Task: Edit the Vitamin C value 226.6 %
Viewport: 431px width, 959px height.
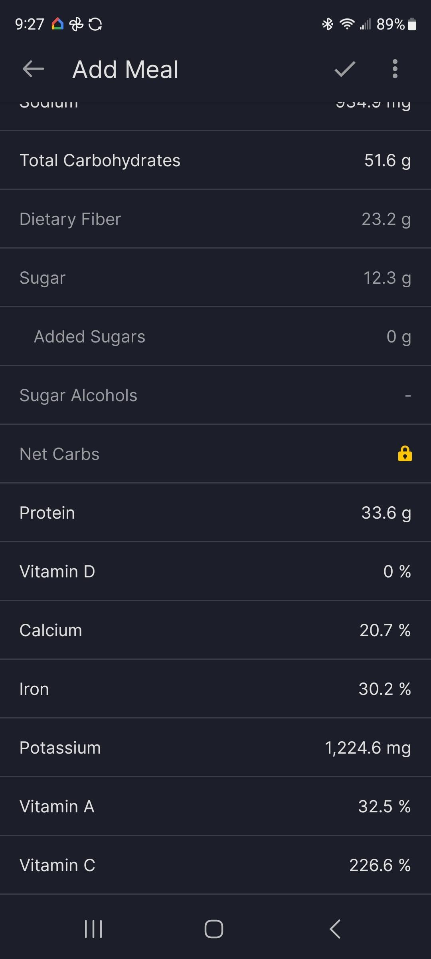Action: point(380,865)
